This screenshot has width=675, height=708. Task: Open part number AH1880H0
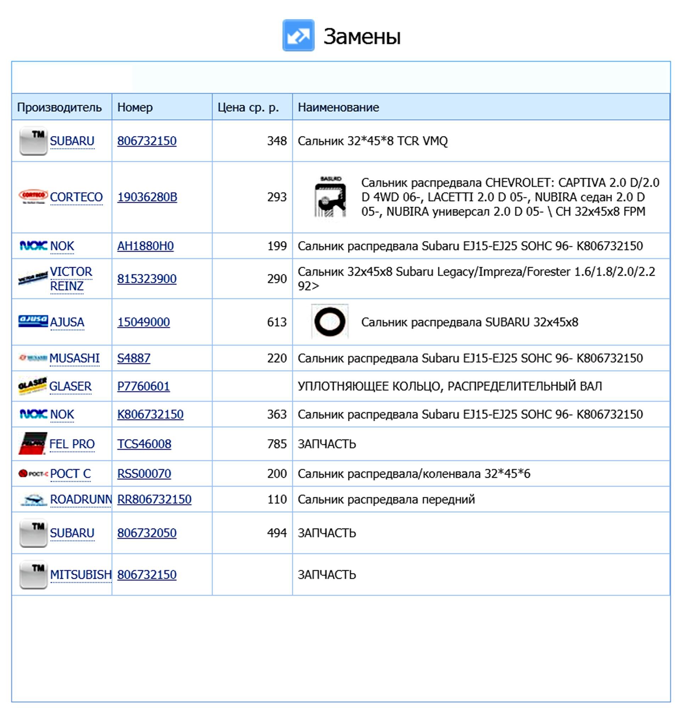(x=145, y=246)
